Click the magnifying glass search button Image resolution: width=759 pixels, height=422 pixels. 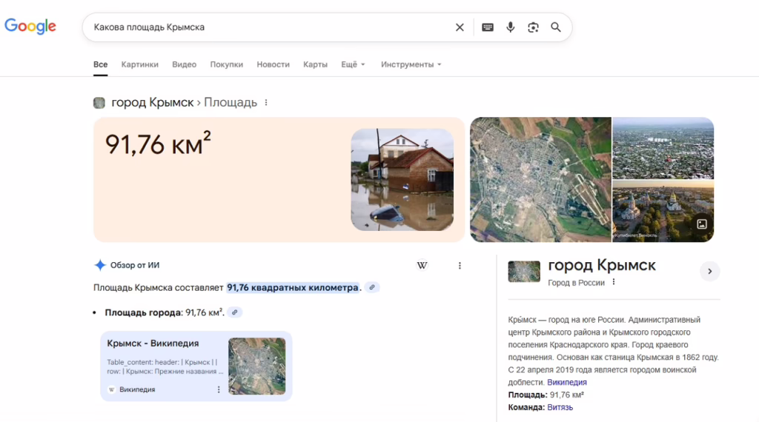point(556,27)
